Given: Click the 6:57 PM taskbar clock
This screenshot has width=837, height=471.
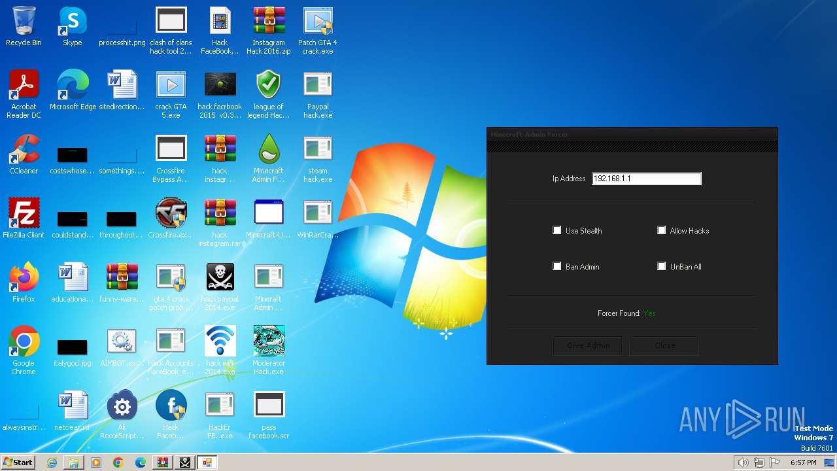Looking at the screenshot, I should (x=803, y=462).
